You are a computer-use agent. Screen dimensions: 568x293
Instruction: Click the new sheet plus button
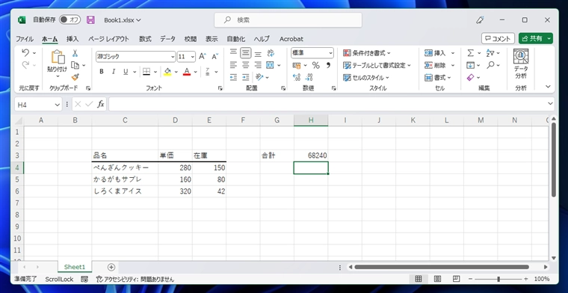[x=111, y=268]
